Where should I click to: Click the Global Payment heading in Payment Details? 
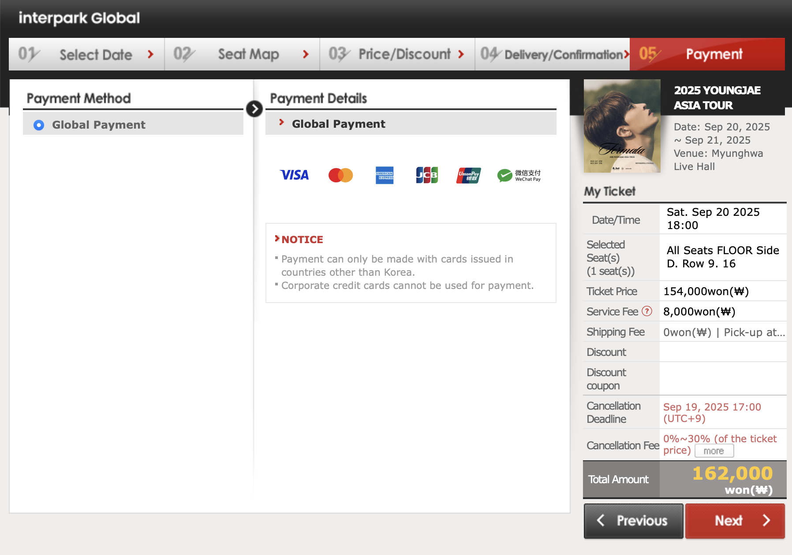tap(339, 124)
